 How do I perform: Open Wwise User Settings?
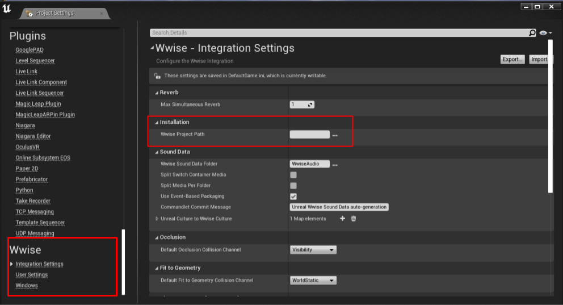point(32,275)
